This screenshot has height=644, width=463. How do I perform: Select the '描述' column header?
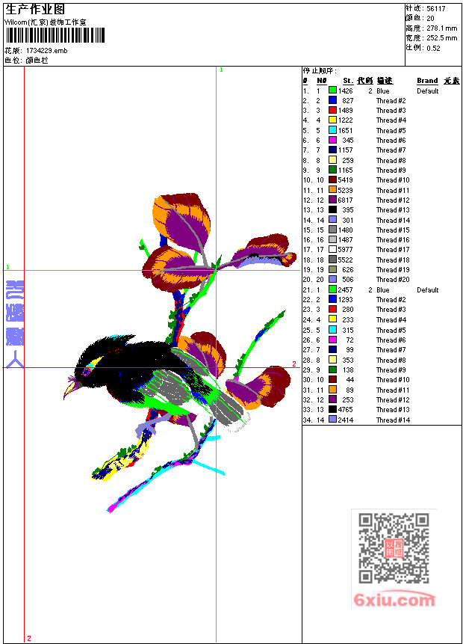pyautogui.click(x=385, y=81)
